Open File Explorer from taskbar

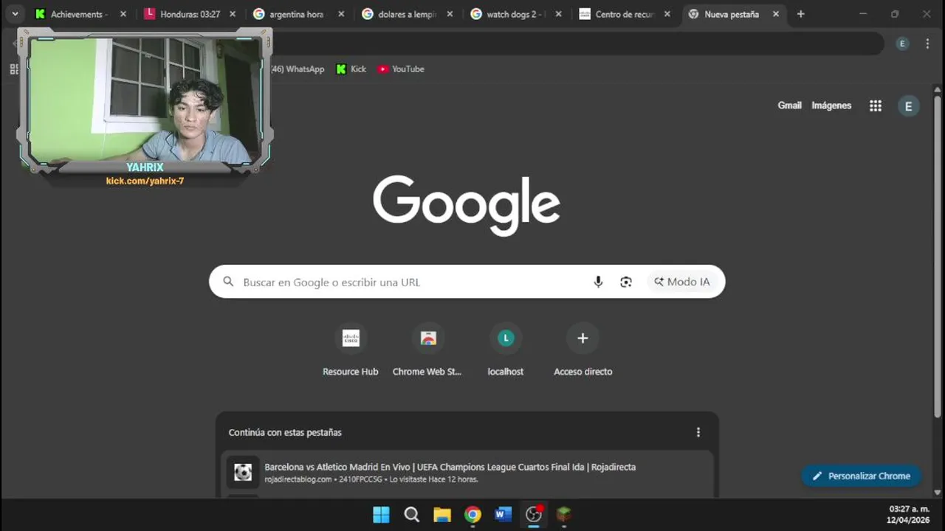(442, 515)
